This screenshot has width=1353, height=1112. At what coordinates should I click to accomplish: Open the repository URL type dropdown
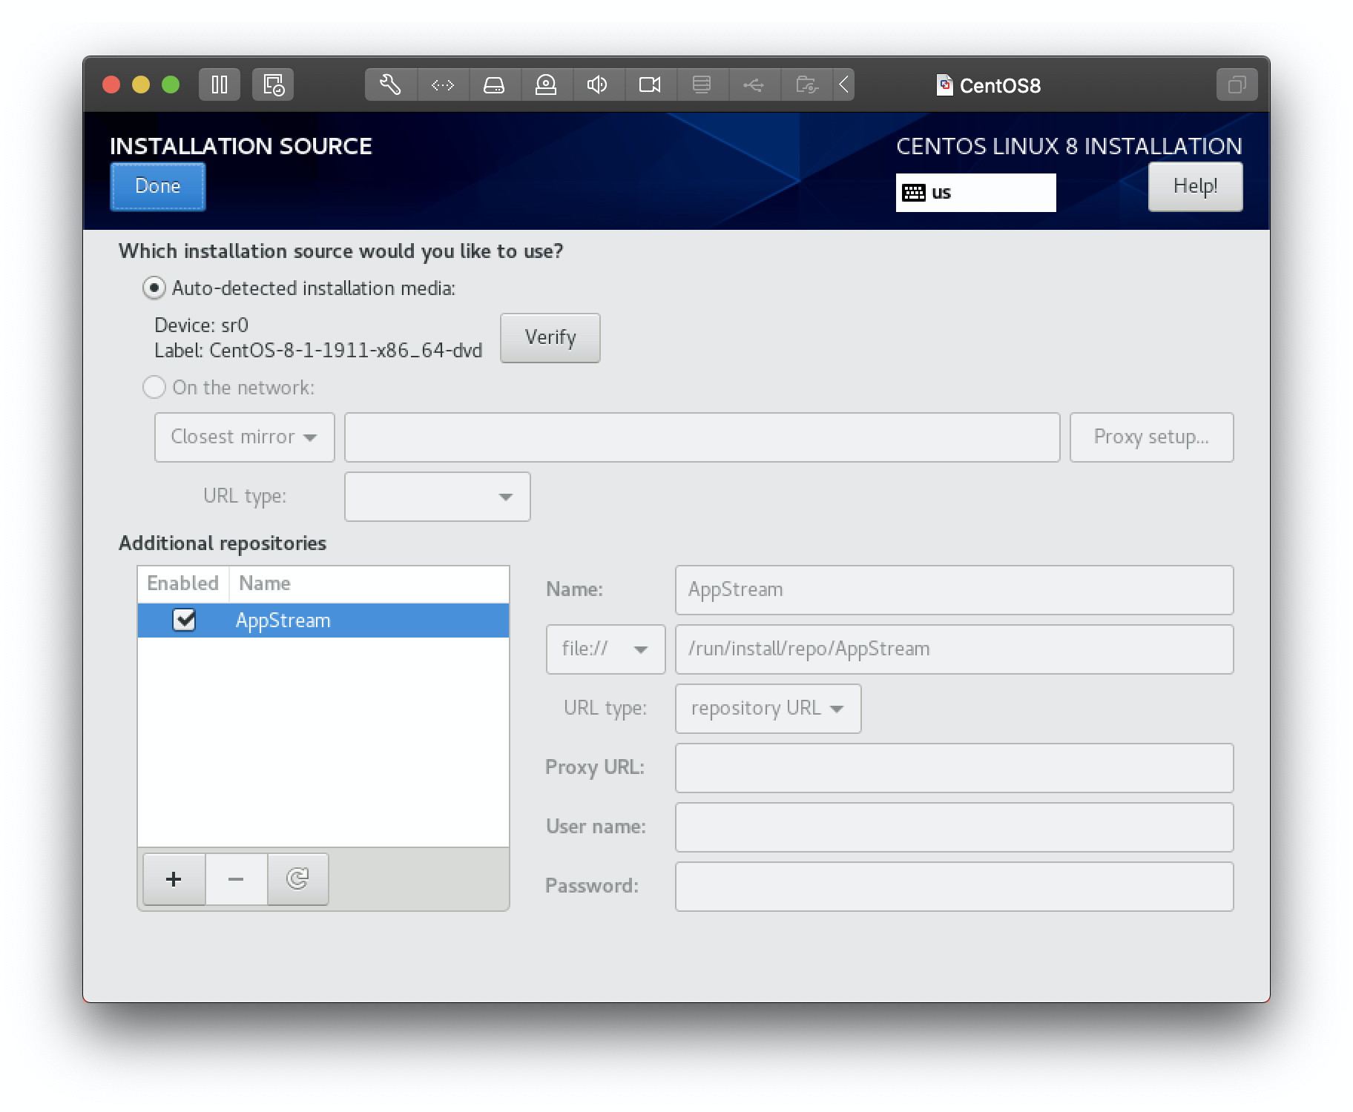(768, 709)
